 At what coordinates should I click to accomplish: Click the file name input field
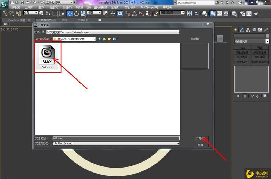pos(116,138)
